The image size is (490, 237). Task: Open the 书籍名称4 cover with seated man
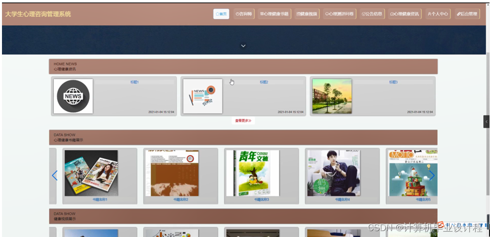pos(333,173)
